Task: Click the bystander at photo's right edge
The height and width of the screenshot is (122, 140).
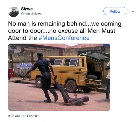Action: (108, 81)
